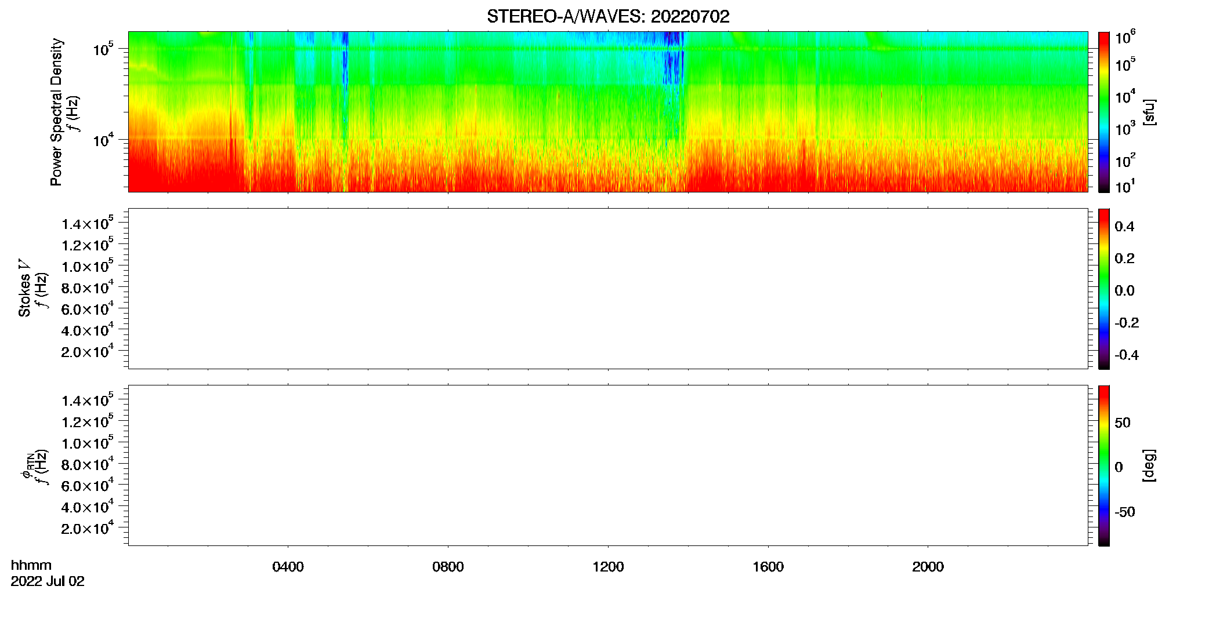The height and width of the screenshot is (626, 1216).
Task: Click the power spectral density spectrogram plot
Action: click(x=608, y=111)
